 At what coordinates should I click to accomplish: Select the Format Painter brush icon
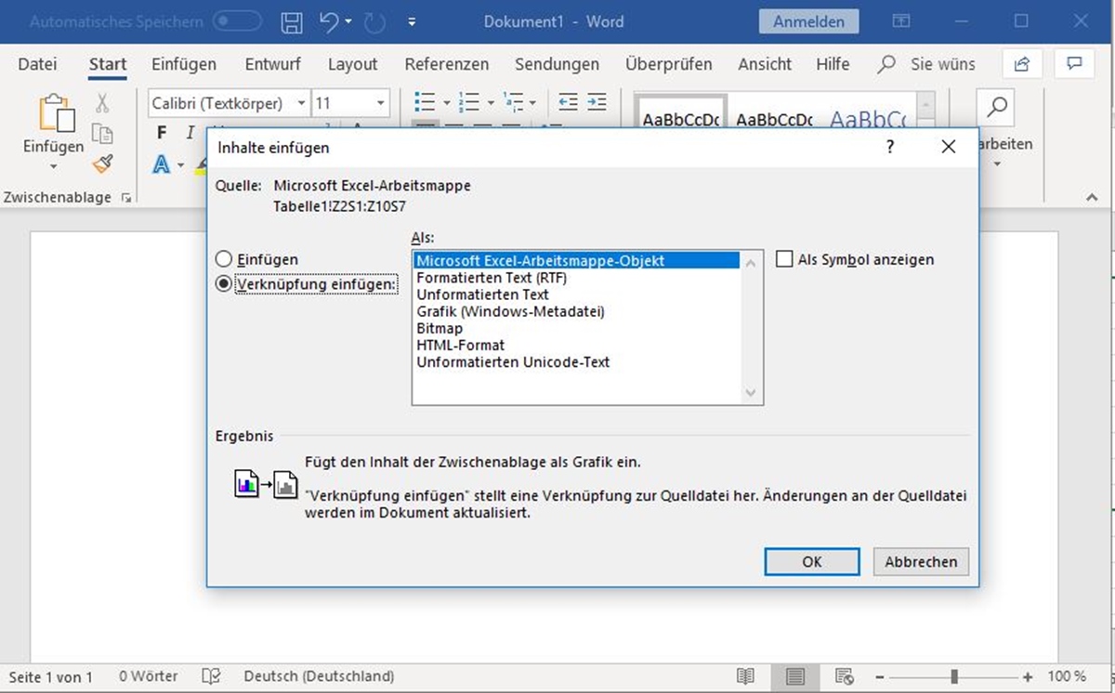click(x=102, y=164)
